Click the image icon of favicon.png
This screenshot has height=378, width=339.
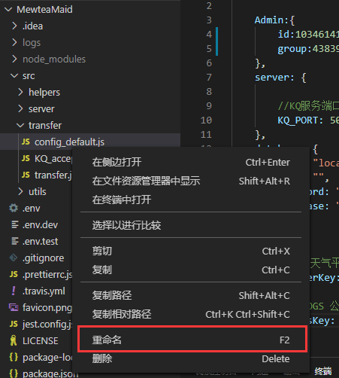[x=14, y=307]
